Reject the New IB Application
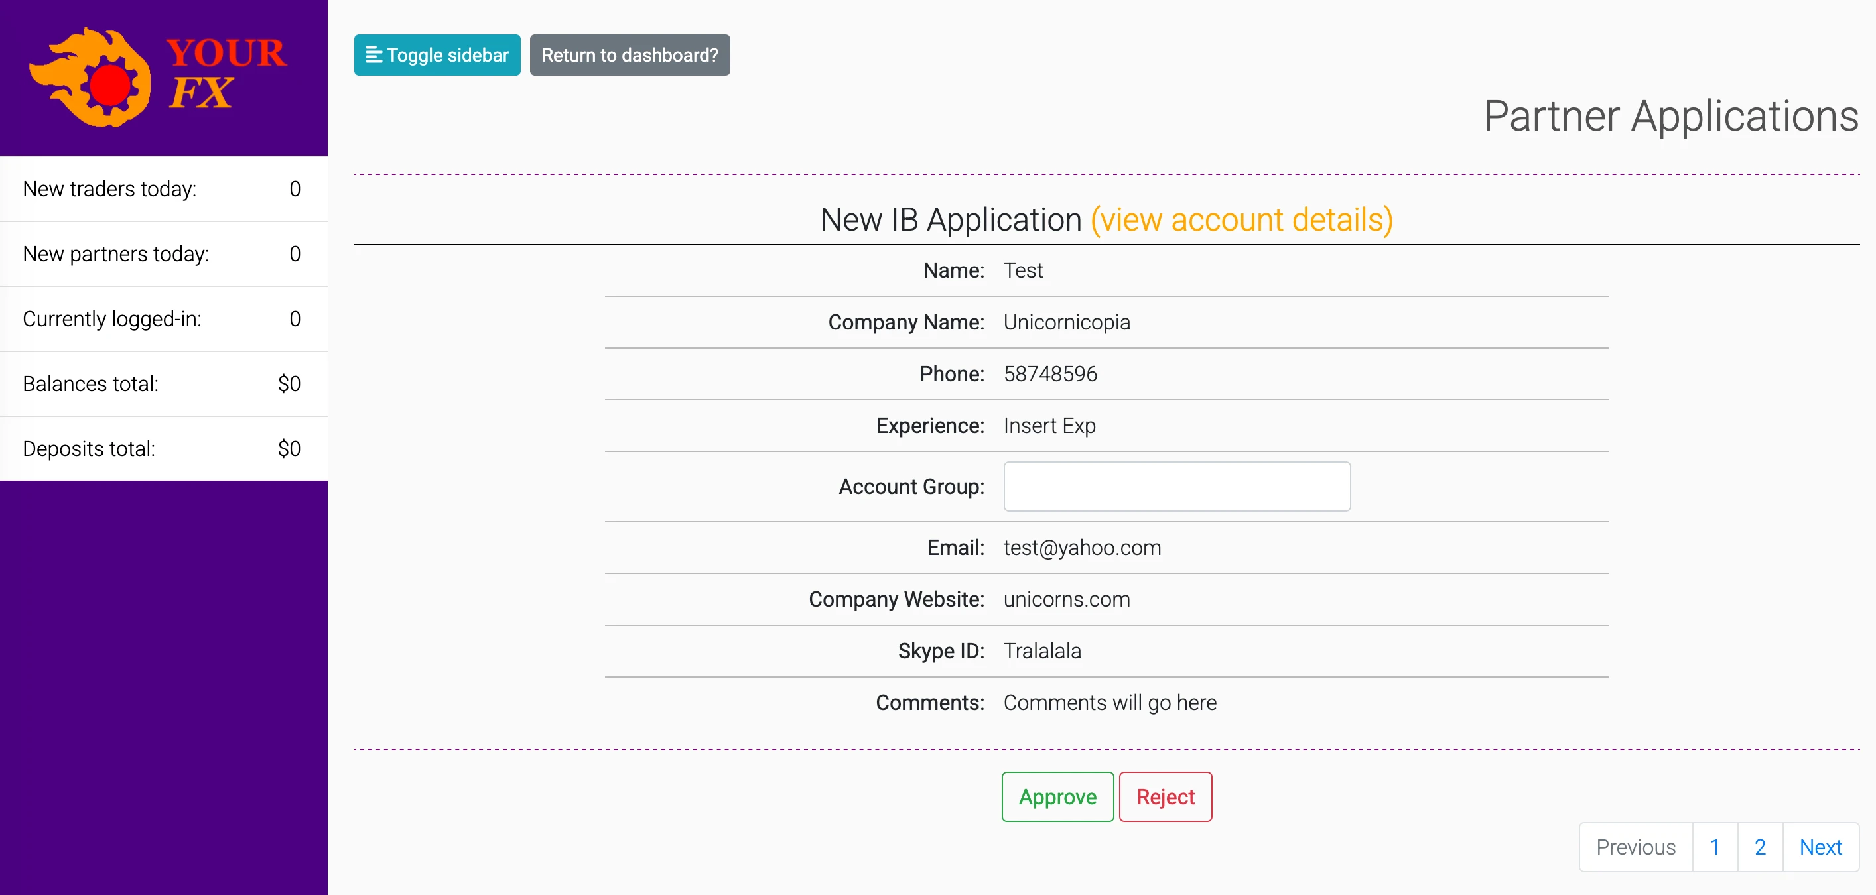Viewport: 1876px width, 895px height. tap(1164, 796)
